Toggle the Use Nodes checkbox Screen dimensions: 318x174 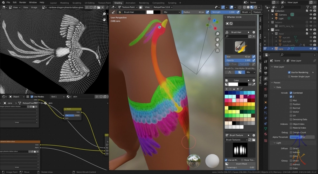pyautogui.click(x=32, y=97)
